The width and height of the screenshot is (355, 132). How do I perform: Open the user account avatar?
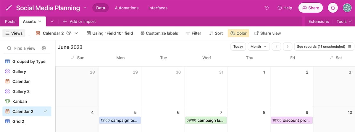coord(347,8)
